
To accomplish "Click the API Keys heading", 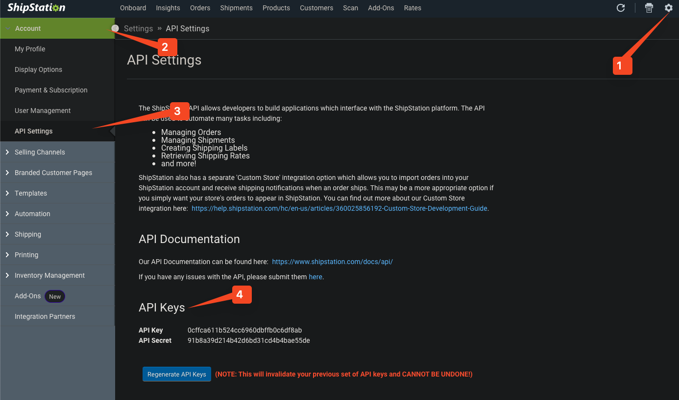I will 162,308.
